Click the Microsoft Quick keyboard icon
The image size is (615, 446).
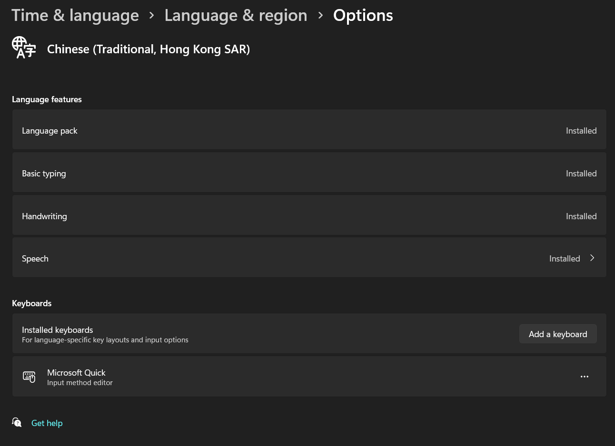pos(29,377)
